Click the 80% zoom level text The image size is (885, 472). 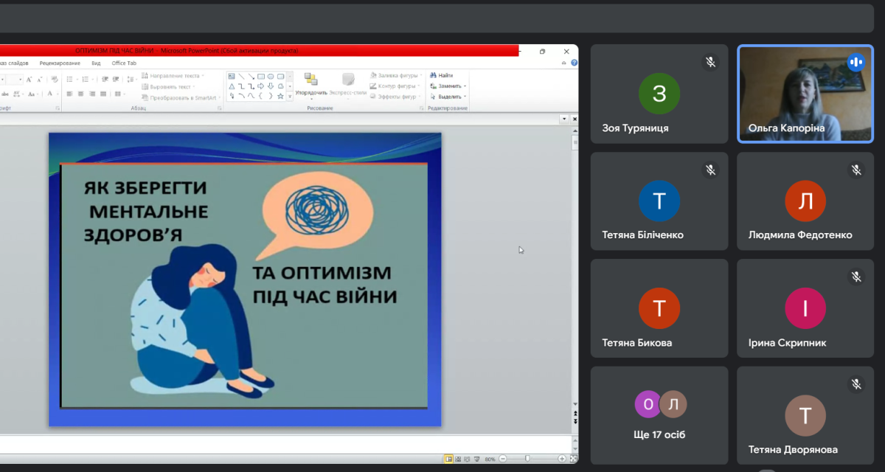(x=490, y=459)
